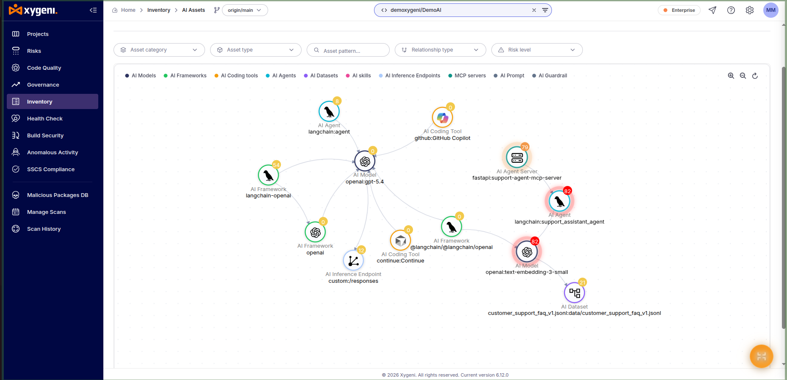Open Code Quality section
The image size is (787, 380).
[x=53, y=68]
